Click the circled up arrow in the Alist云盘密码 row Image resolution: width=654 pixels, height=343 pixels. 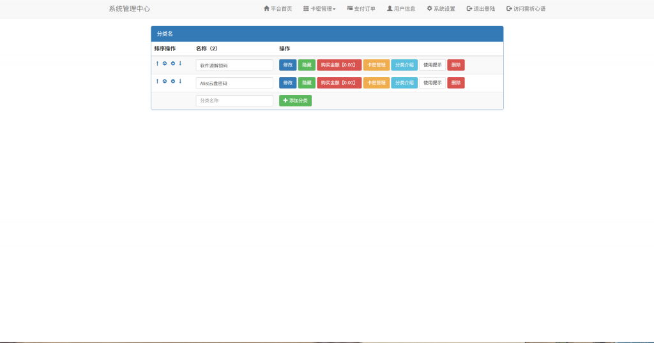click(165, 81)
